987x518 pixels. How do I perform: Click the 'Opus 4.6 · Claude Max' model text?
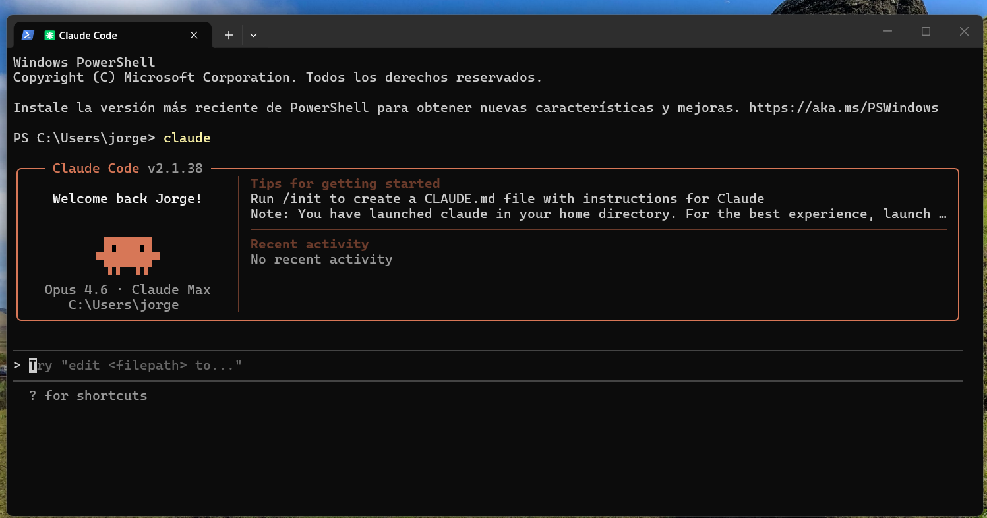click(x=127, y=289)
